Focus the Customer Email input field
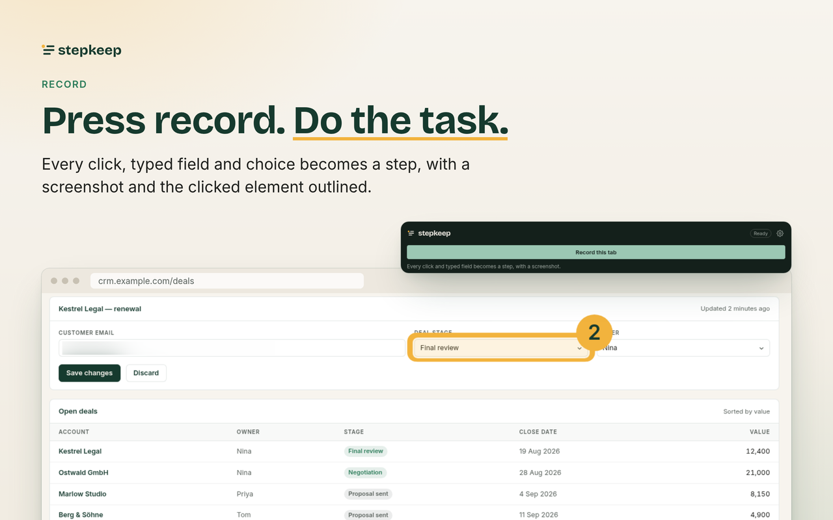833x520 pixels. tap(232, 348)
